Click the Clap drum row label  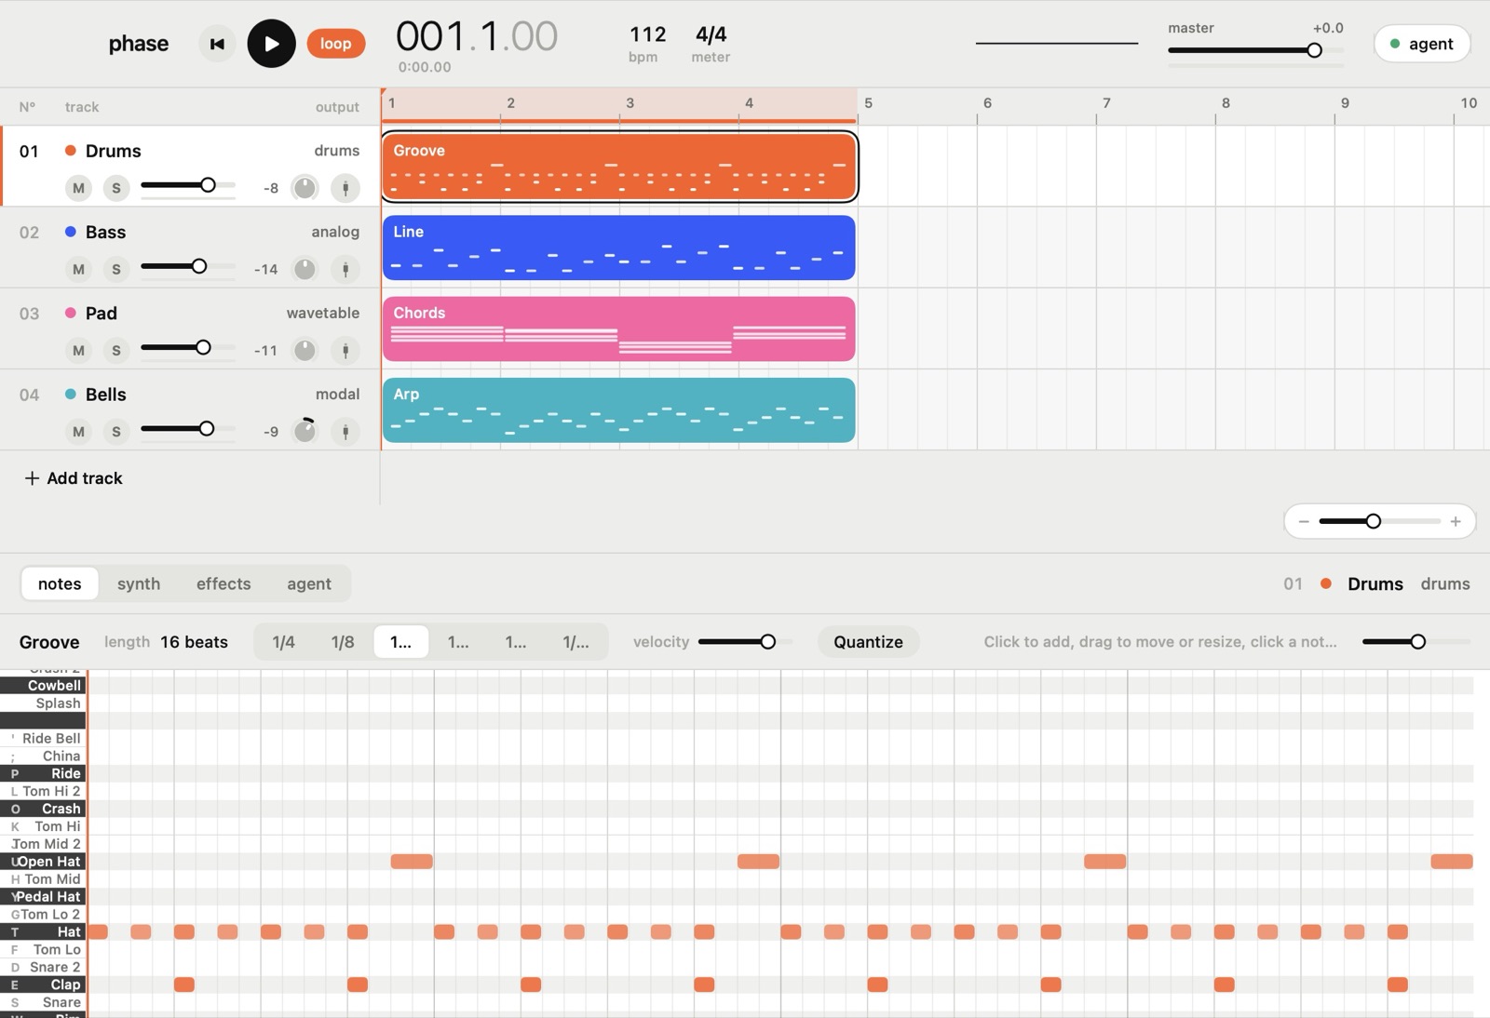coord(43,985)
